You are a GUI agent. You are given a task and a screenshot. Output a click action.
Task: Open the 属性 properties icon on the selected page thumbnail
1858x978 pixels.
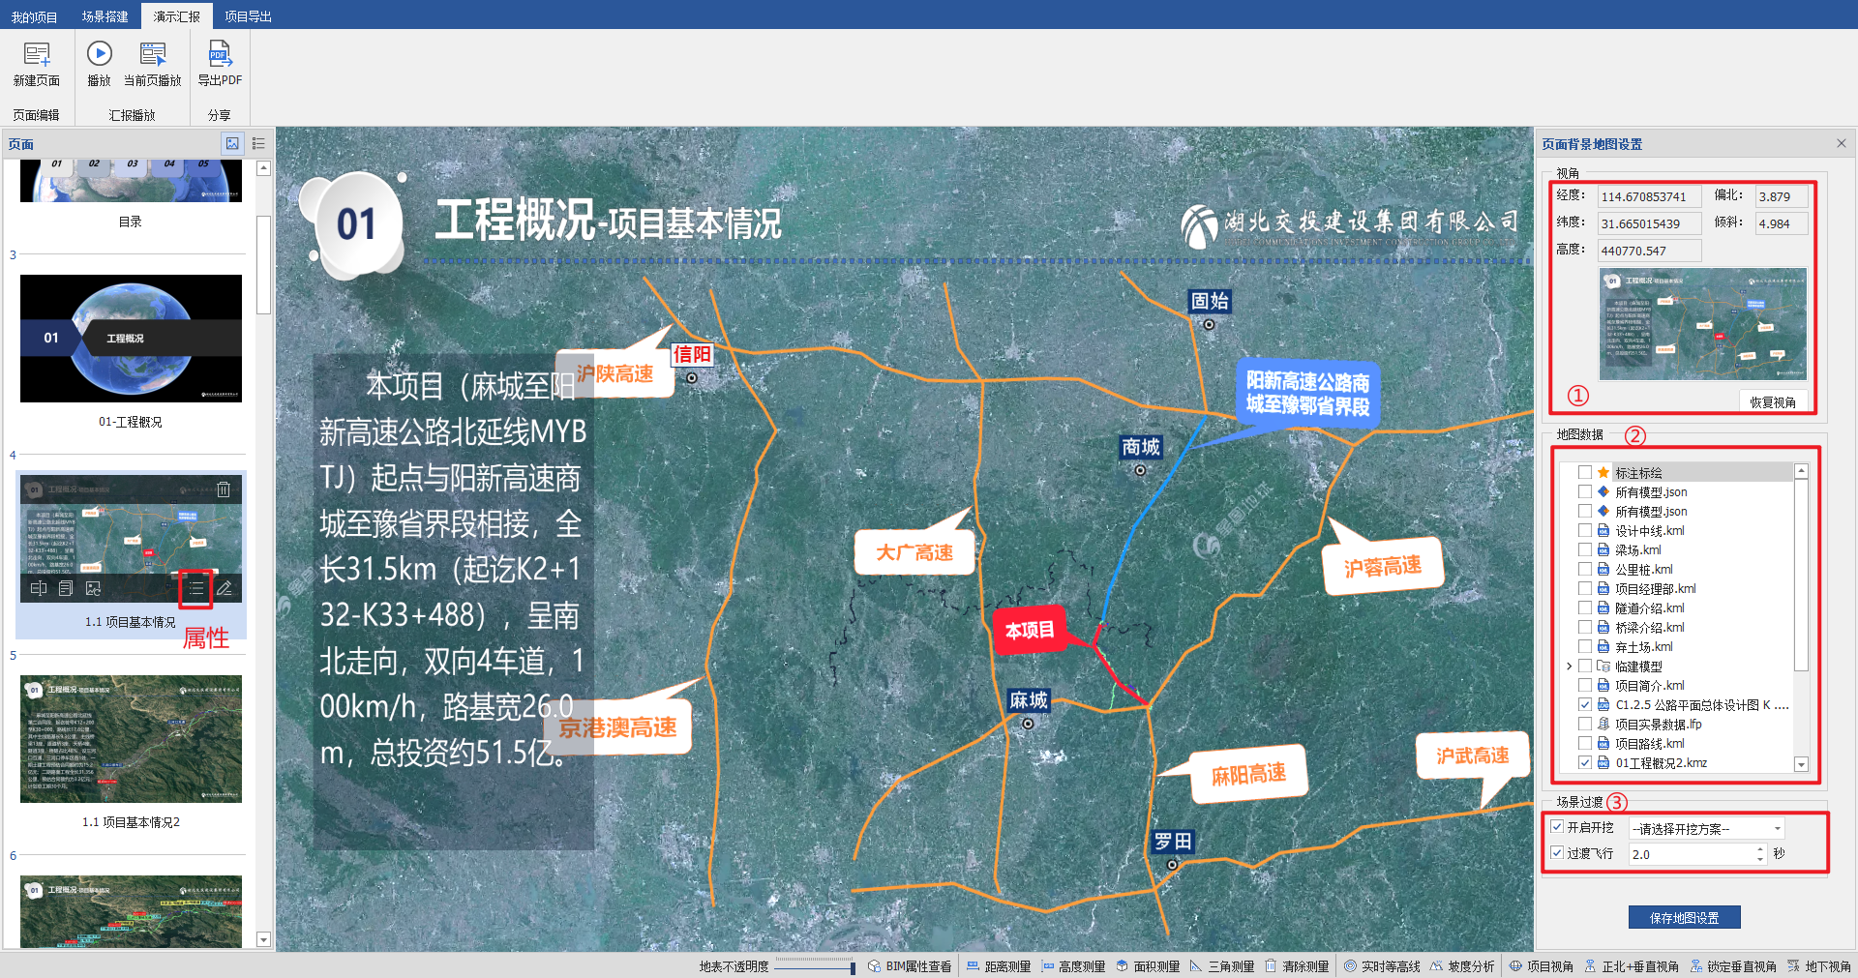click(195, 588)
